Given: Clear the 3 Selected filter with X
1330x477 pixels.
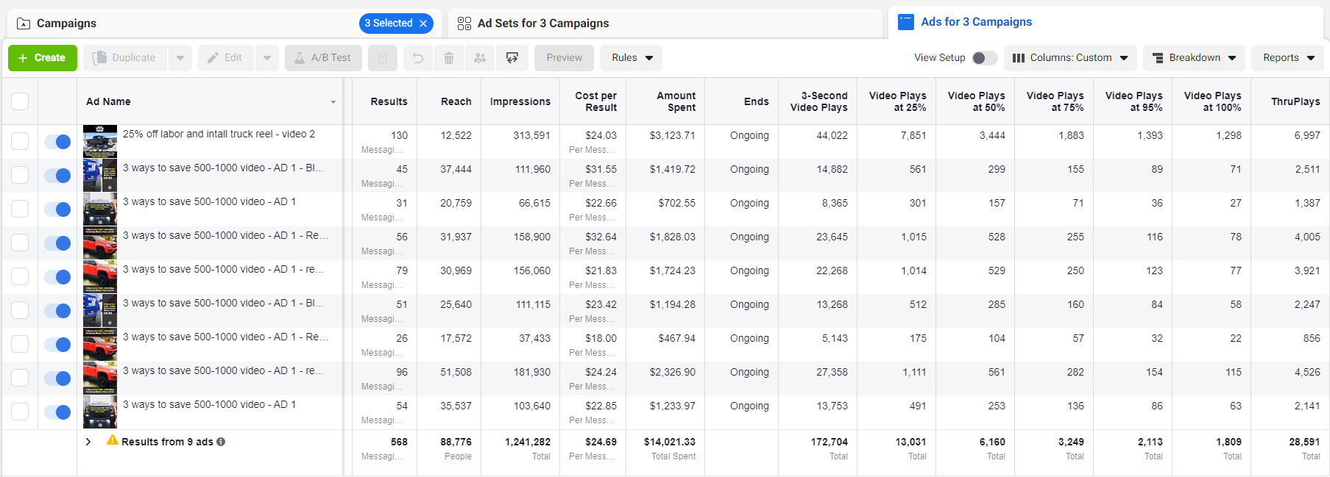Looking at the screenshot, I should [423, 24].
